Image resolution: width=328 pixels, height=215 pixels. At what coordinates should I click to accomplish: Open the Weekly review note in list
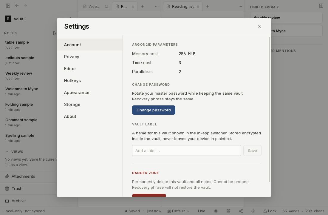28,76
